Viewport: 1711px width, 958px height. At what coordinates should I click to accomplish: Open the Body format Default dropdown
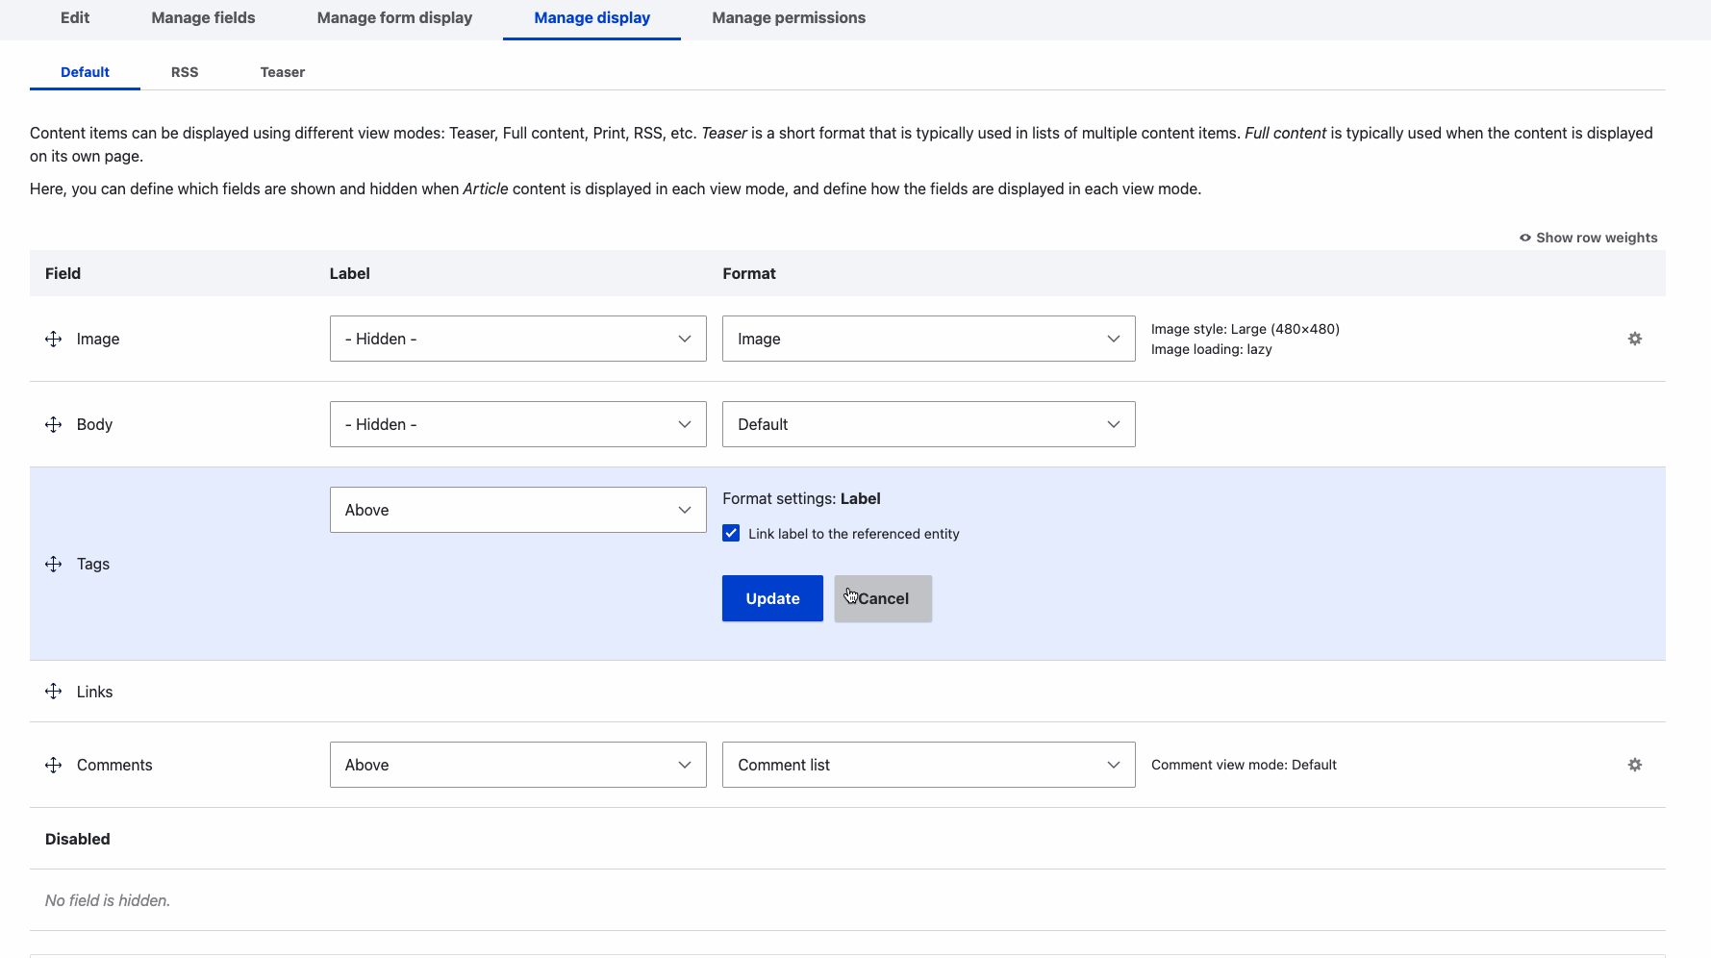coord(928,424)
